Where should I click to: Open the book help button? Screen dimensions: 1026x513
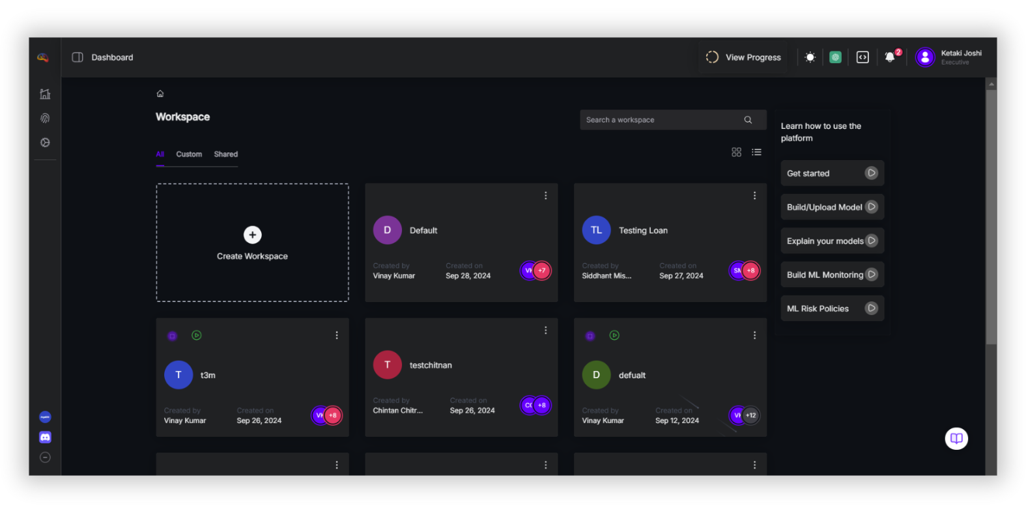click(x=956, y=438)
